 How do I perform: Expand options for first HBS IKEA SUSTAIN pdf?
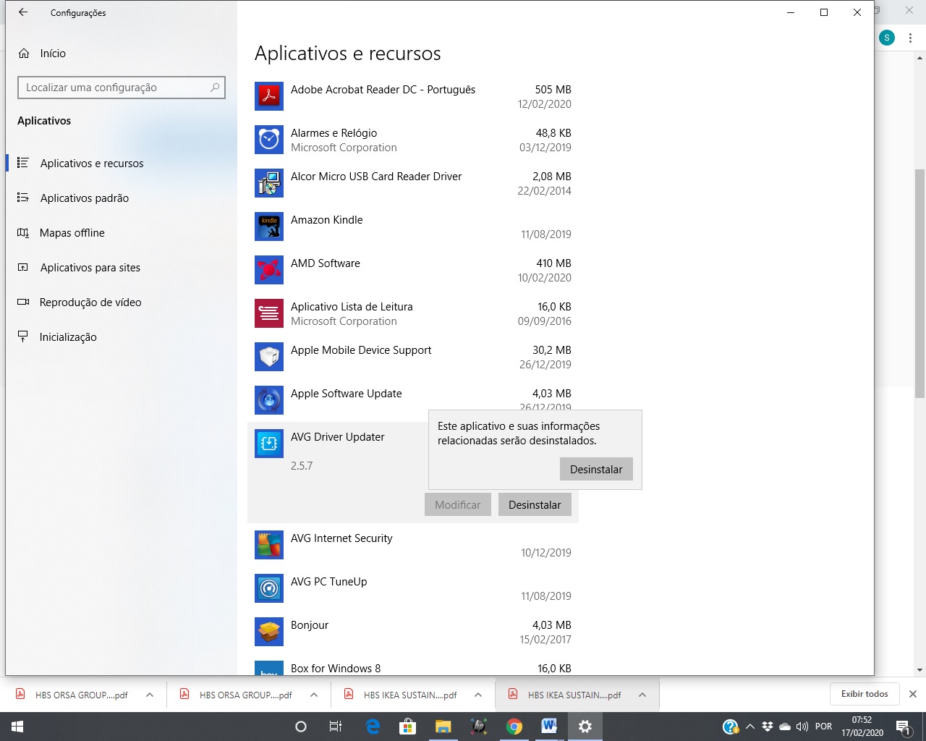coord(478,695)
